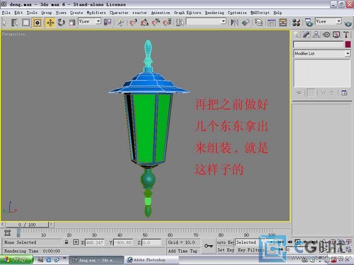Switch to the Motion command panel tab
The height and width of the screenshot is (265, 354).
tap(326, 35)
